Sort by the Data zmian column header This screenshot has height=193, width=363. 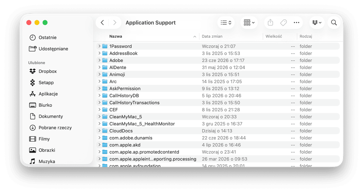tap(212, 36)
